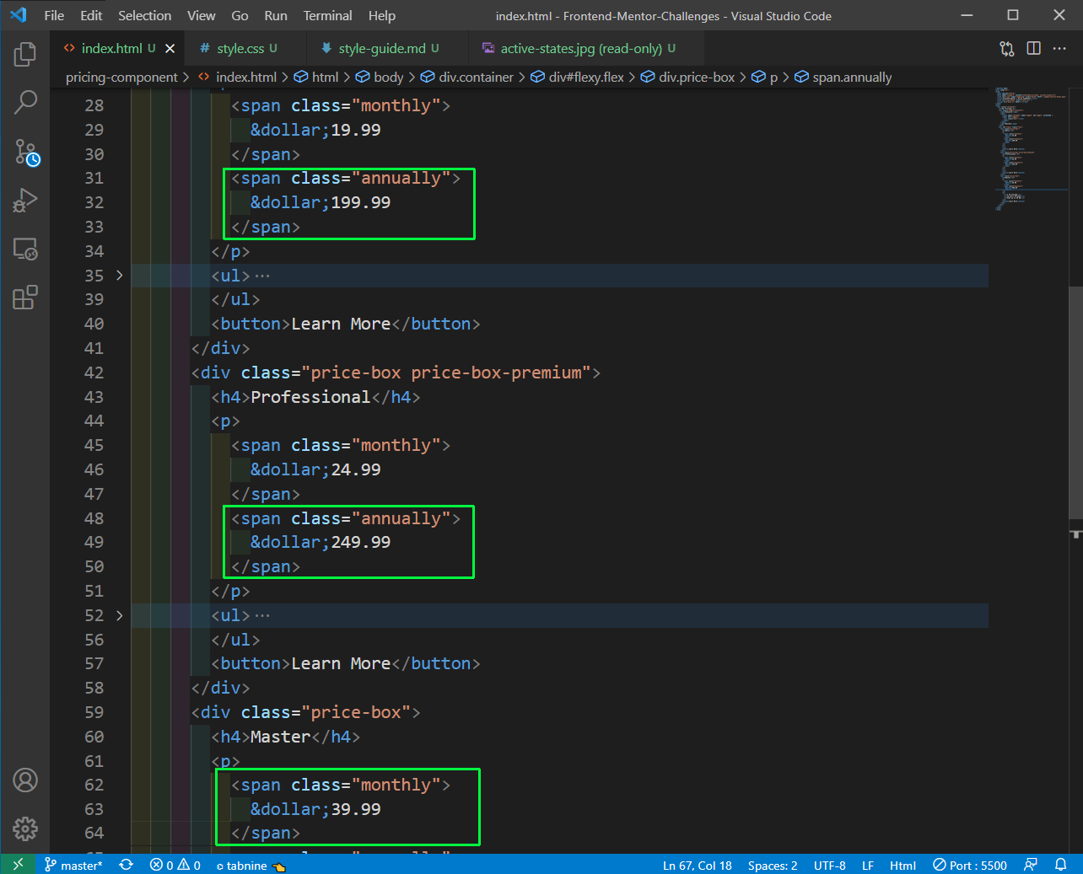Click pricing-component breadcrumb
This screenshot has height=874, width=1083.
point(121,78)
